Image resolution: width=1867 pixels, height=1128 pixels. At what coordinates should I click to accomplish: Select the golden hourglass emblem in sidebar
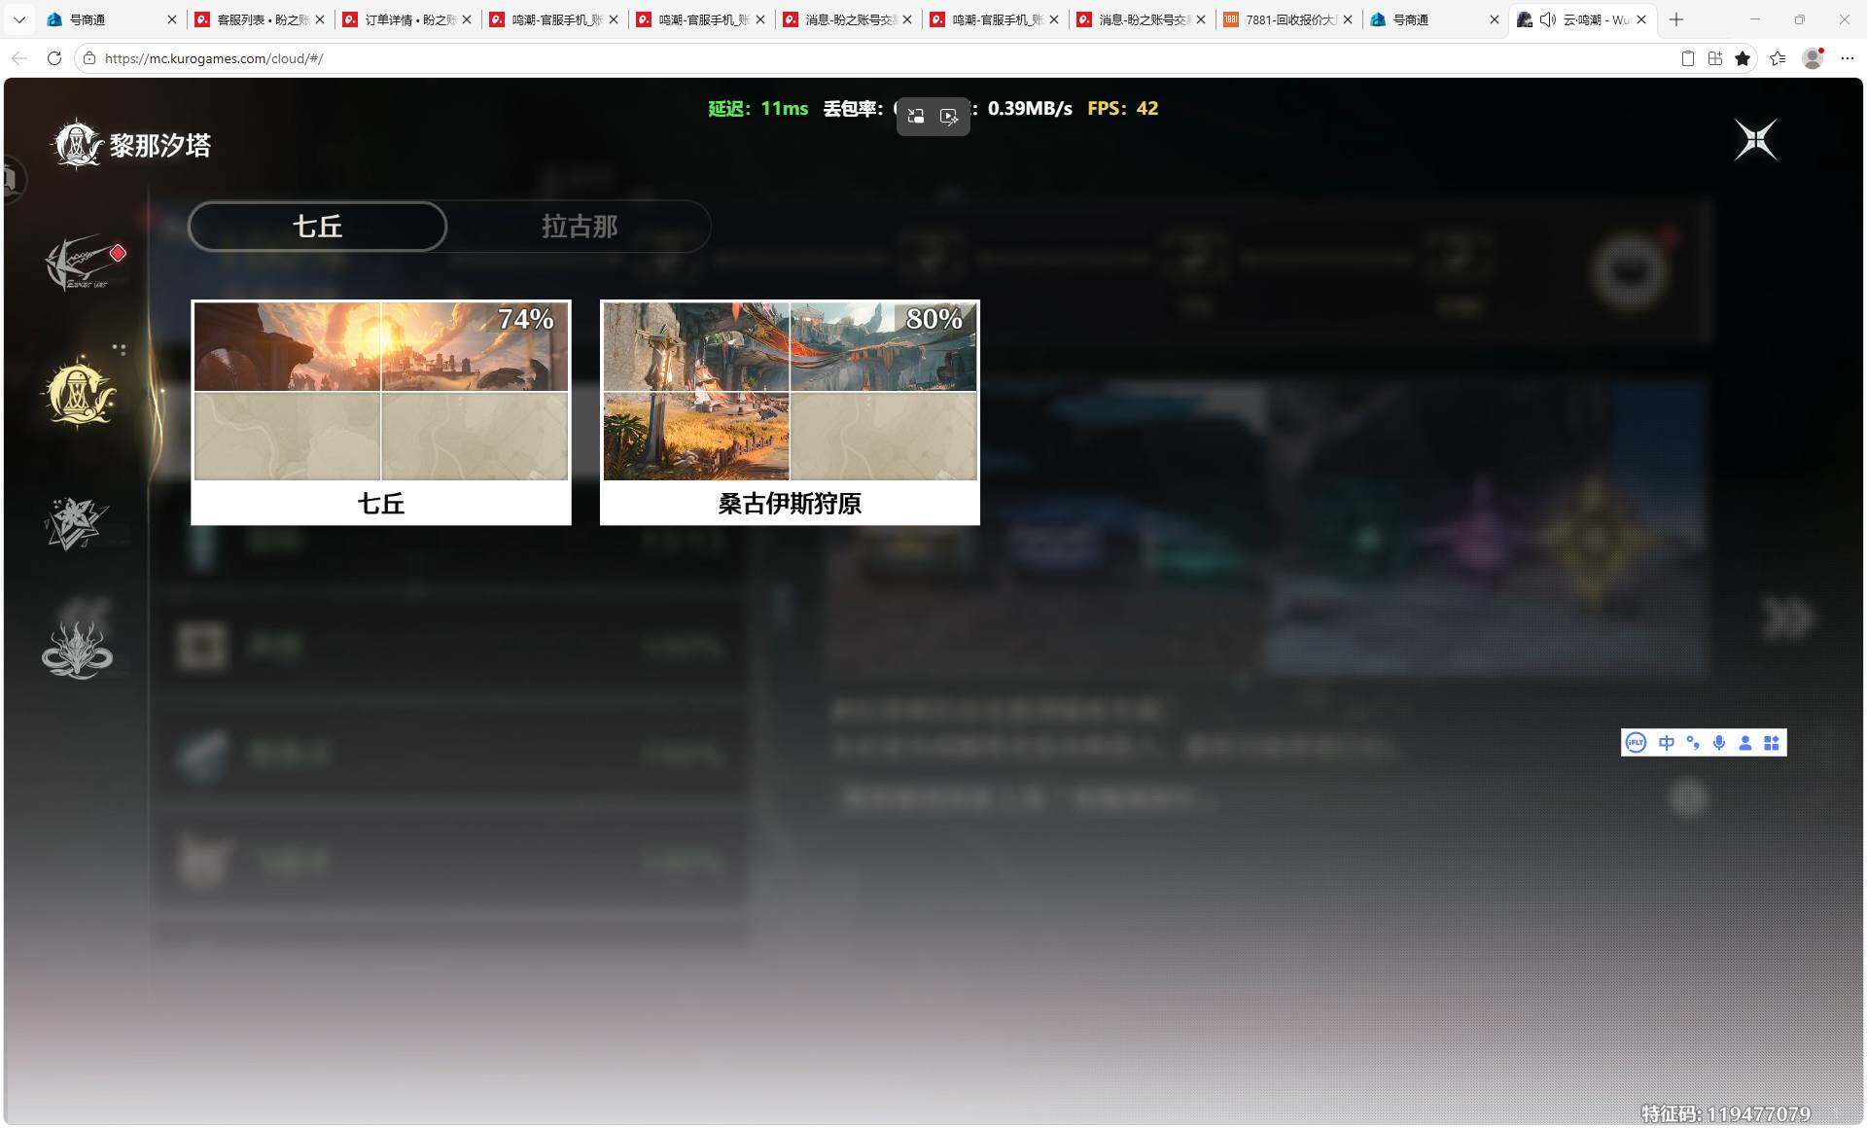point(79,392)
